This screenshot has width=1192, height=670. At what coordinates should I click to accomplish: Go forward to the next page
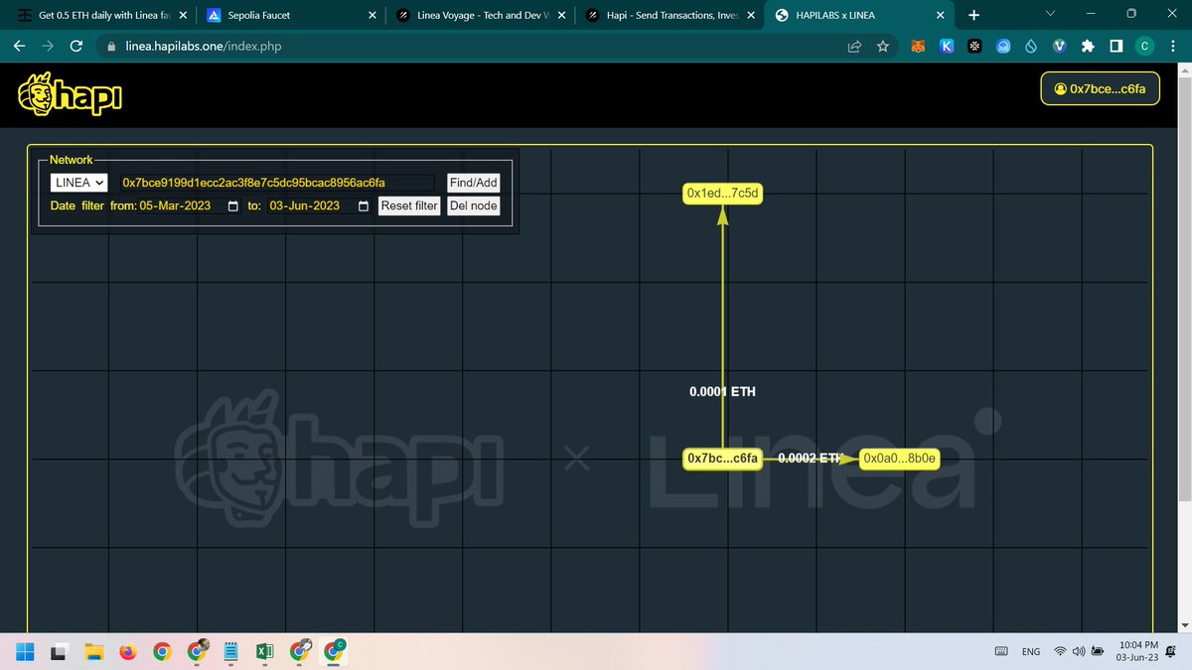click(48, 46)
